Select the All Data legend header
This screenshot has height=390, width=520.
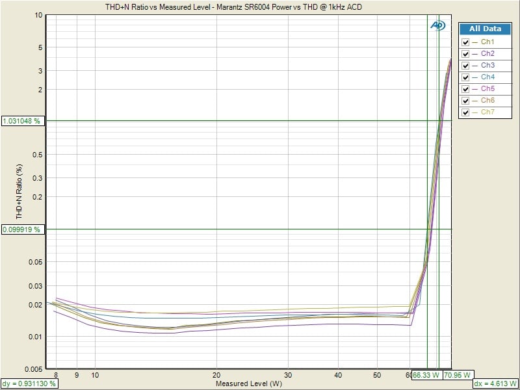[485, 29]
